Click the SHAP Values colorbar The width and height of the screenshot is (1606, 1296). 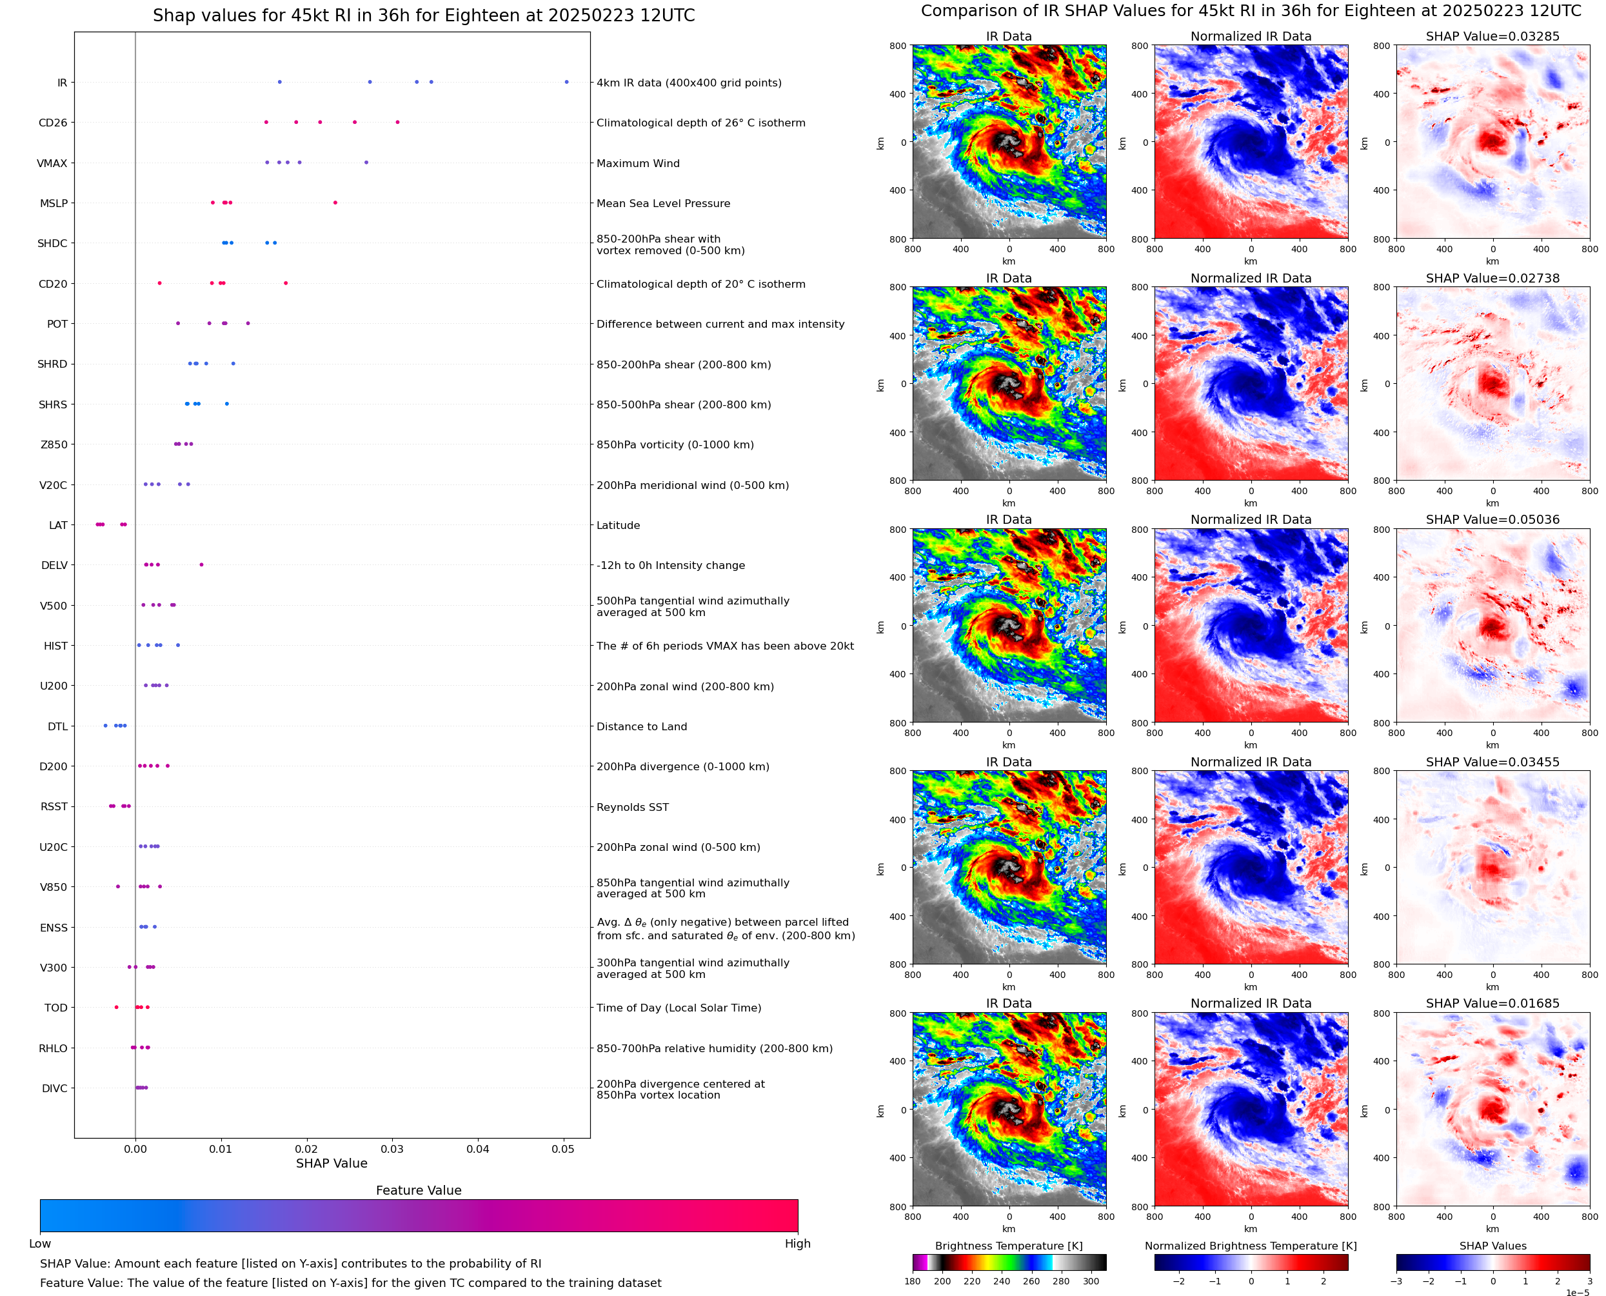[x=1492, y=1262]
